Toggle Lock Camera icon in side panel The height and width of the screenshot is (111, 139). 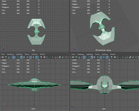coord(76,57)
